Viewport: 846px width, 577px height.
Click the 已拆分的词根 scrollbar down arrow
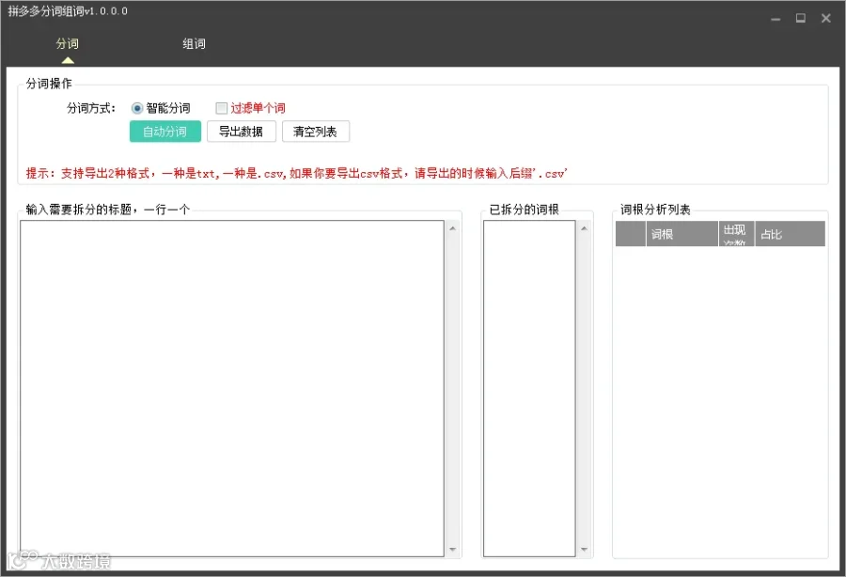[x=584, y=550]
